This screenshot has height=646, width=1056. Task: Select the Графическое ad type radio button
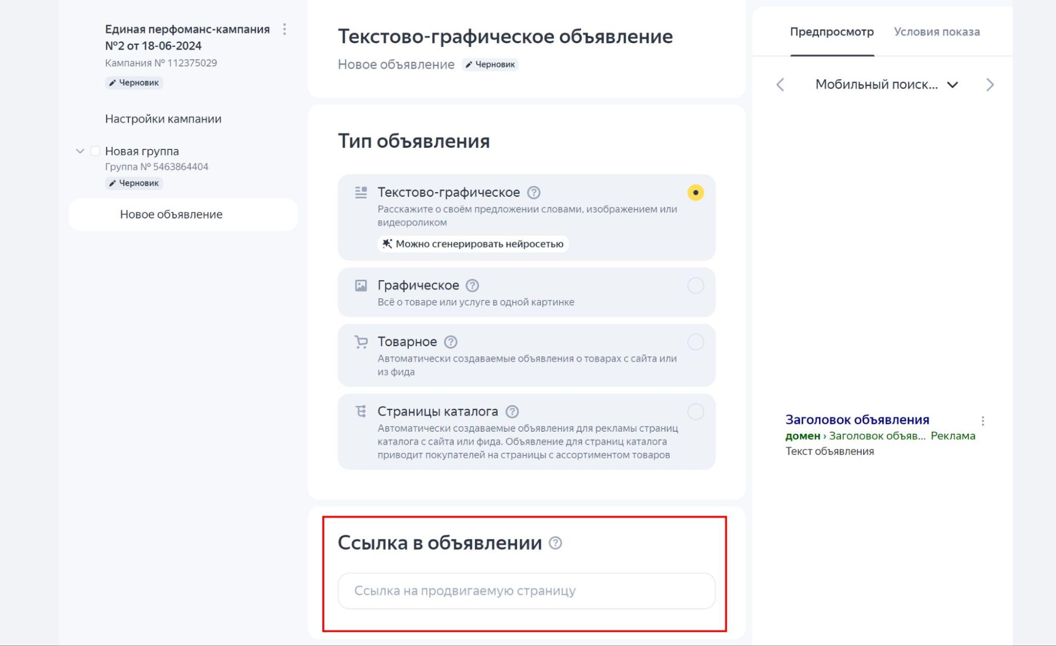coord(696,285)
